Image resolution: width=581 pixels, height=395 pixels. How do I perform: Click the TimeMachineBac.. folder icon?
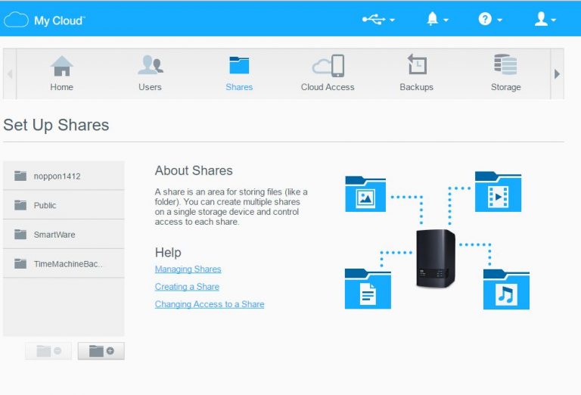20,263
